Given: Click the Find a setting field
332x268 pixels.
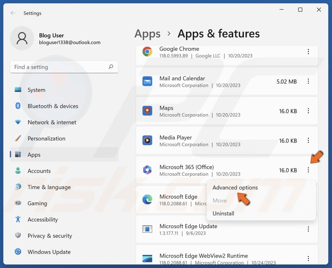Looking at the screenshot, I should tap(64, 67).
